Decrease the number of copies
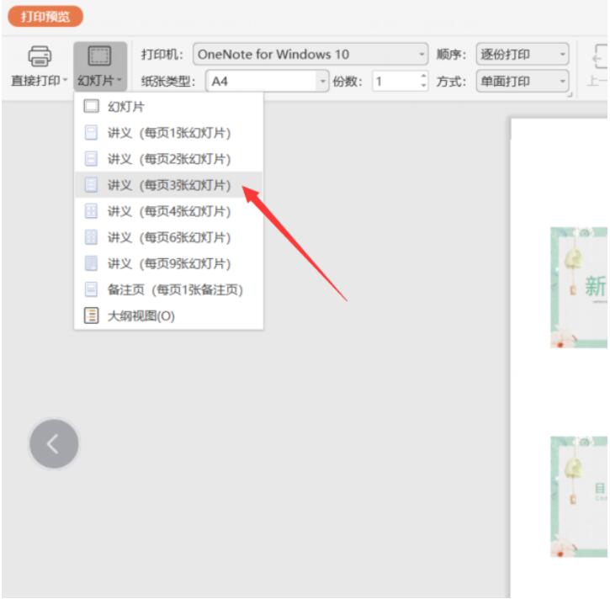Screen dimensions: 610x599 tap(424, 86)
